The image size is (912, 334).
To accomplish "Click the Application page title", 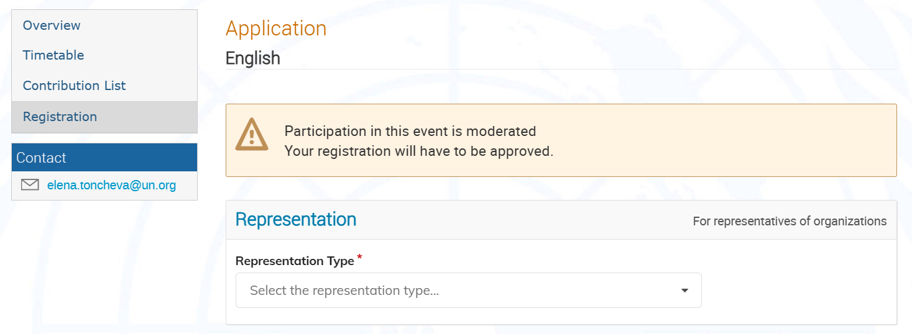I will coord(276,29).
